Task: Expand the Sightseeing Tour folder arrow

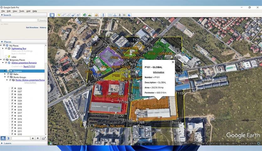Action: pos(3,48)
